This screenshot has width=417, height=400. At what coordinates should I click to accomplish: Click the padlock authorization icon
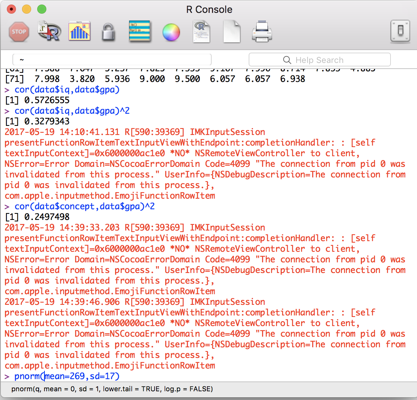point(109,32)
